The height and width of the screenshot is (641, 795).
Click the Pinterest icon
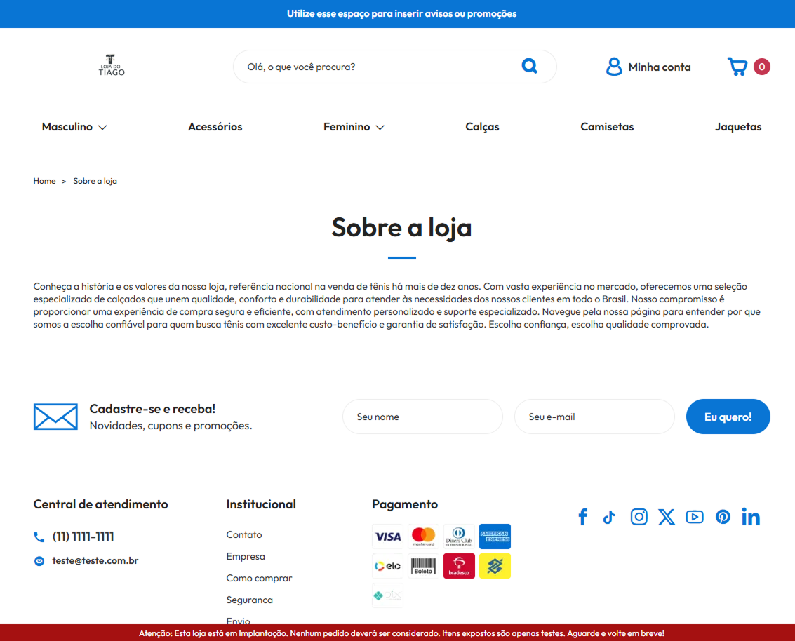coord(723,517)
